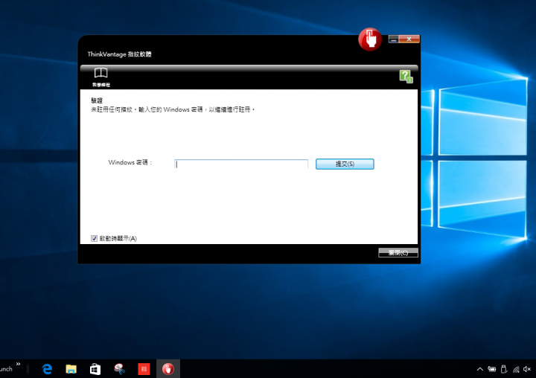Open the red square app in the taskbar

pyautogui.click(x=144, y=369)
